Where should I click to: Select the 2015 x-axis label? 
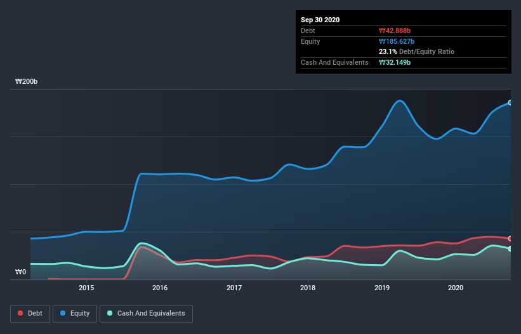86,288
